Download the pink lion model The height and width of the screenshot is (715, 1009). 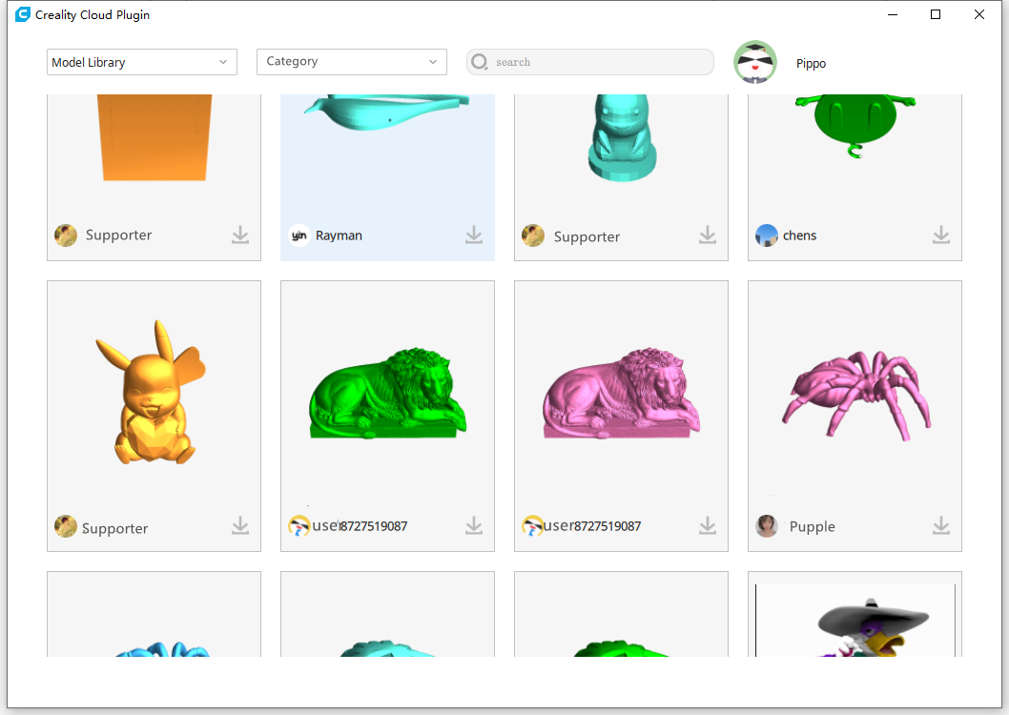(708, 525)
